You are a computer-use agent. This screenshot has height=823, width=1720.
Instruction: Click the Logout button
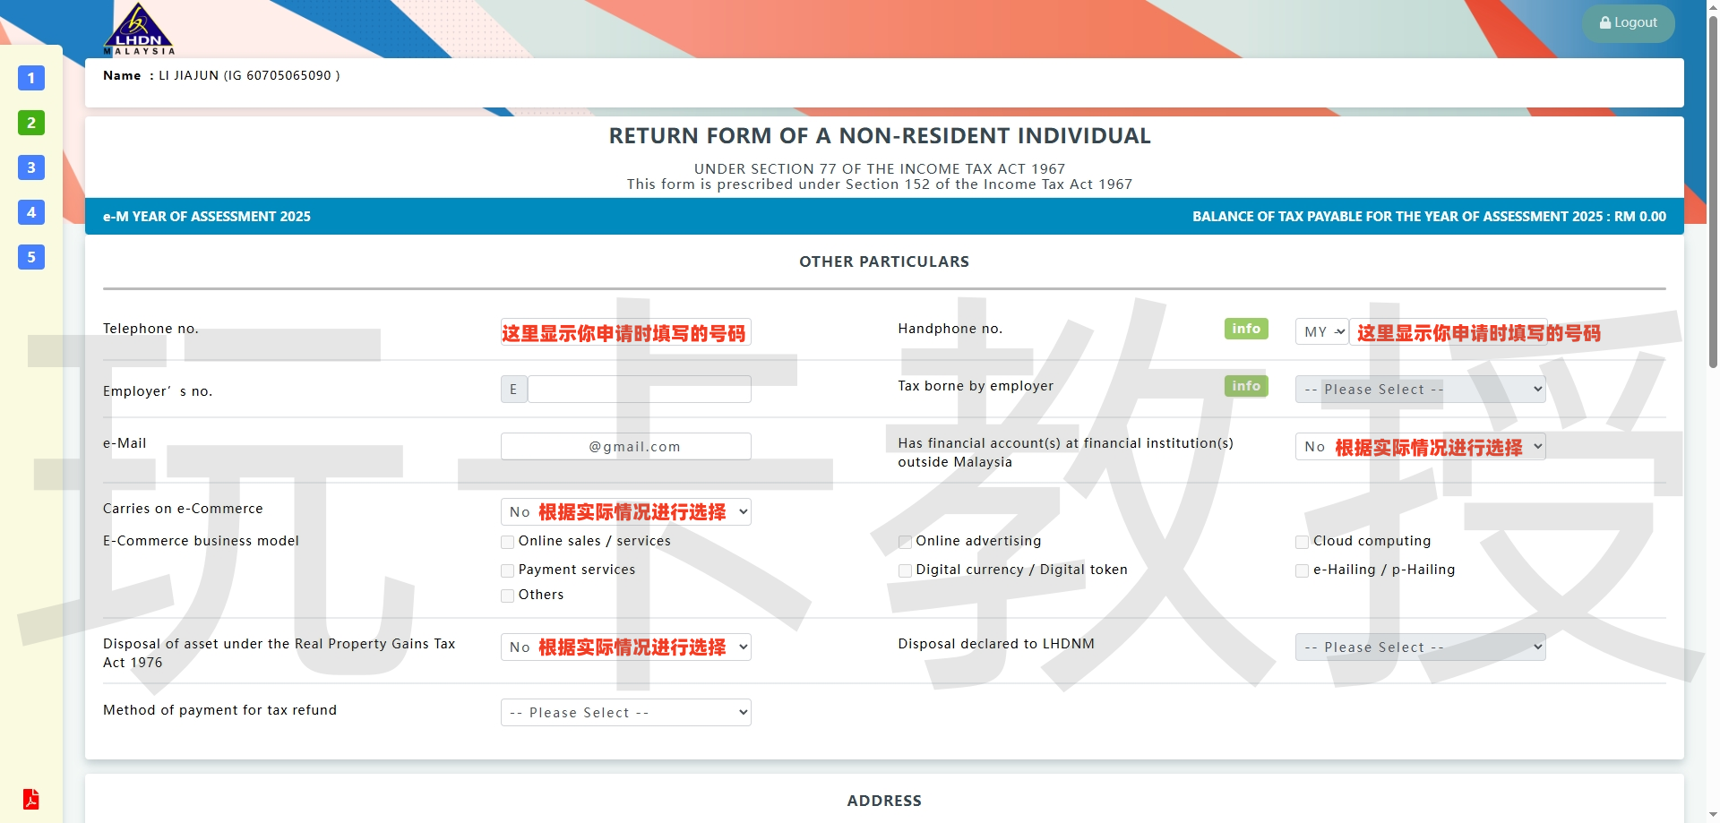1628,23
